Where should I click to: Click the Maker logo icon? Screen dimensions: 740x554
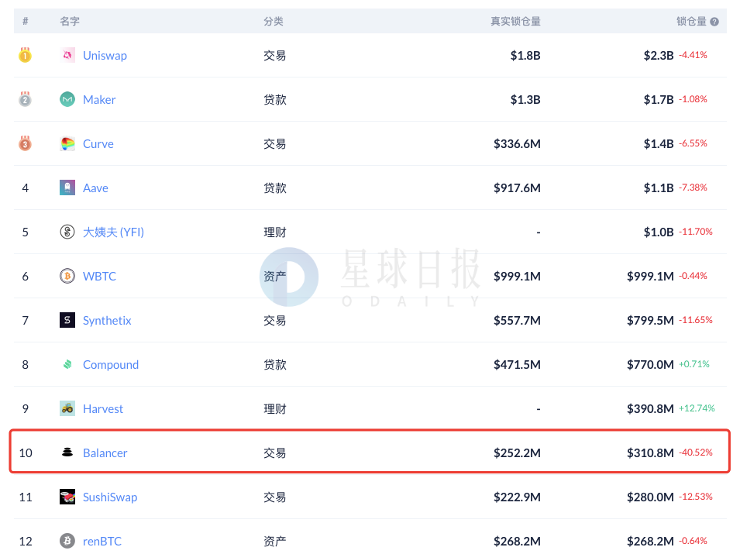pos(67,99)
